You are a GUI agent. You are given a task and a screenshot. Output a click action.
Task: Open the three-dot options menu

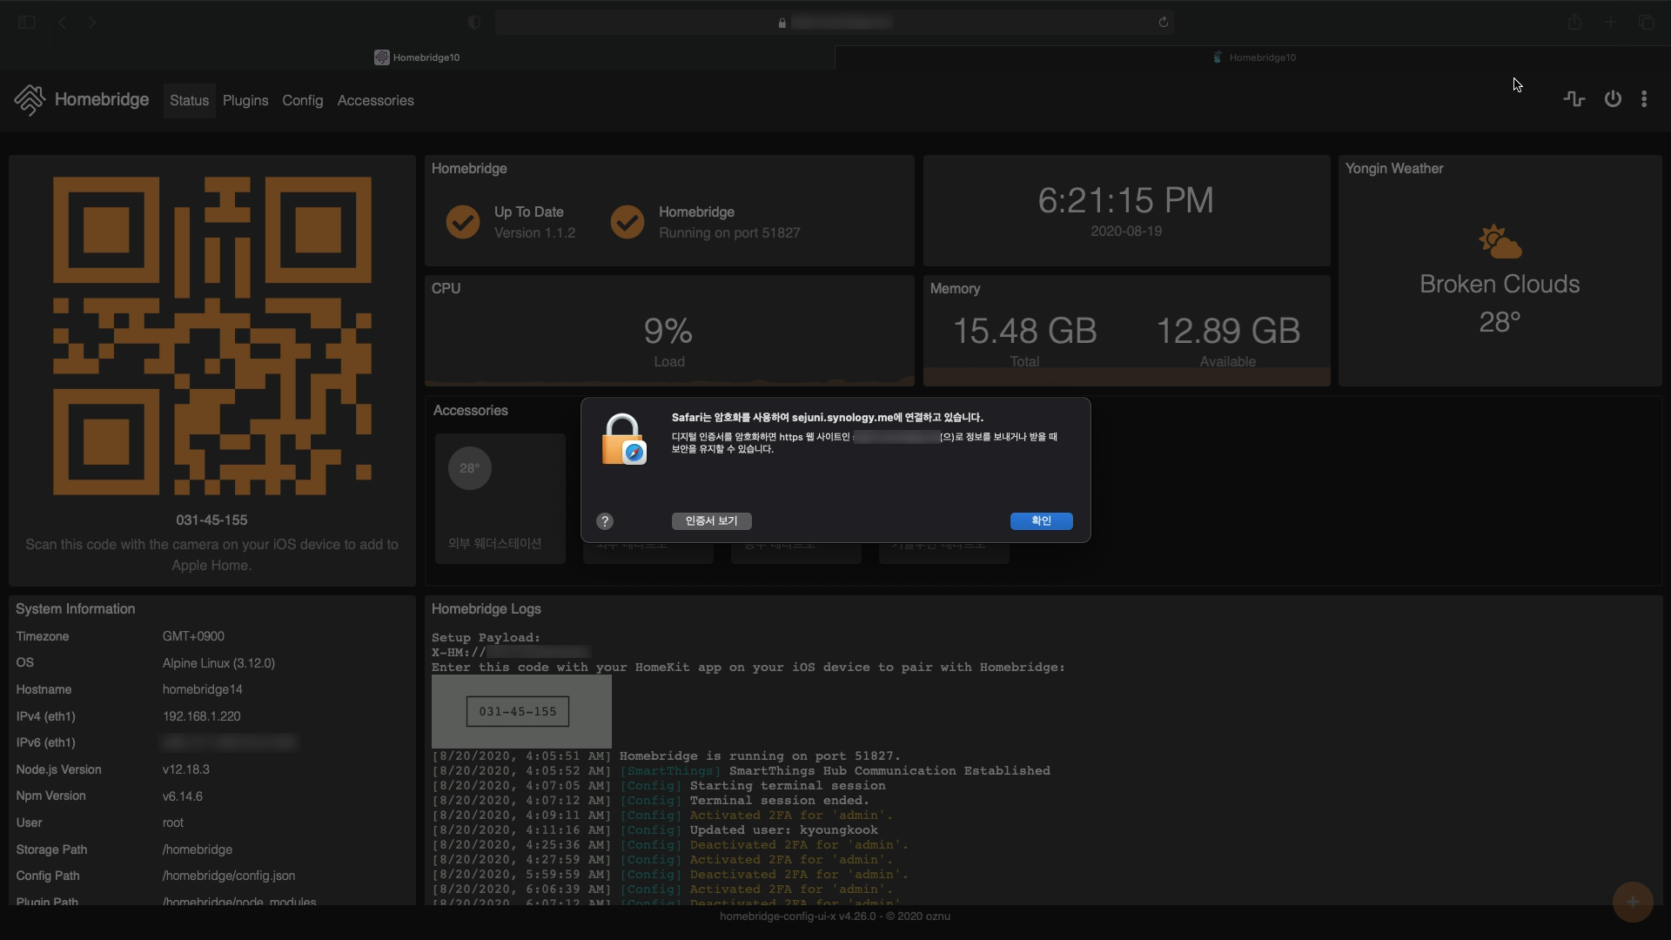point(1644,99)
